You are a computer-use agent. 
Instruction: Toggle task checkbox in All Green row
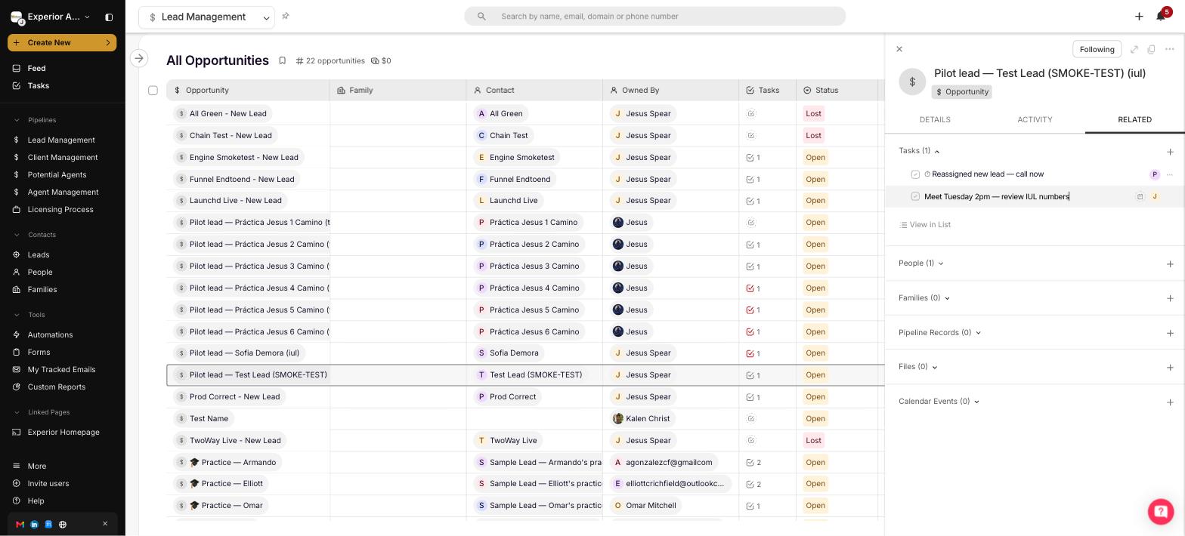[750, 114]
